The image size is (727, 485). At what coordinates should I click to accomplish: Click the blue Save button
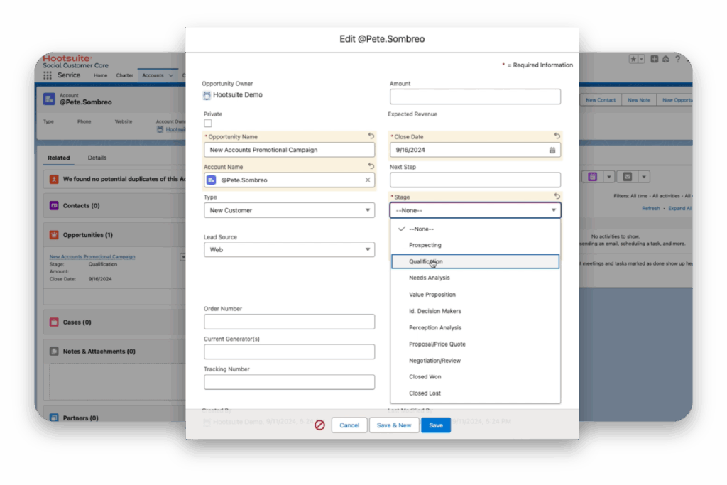(x=436, y=425)
